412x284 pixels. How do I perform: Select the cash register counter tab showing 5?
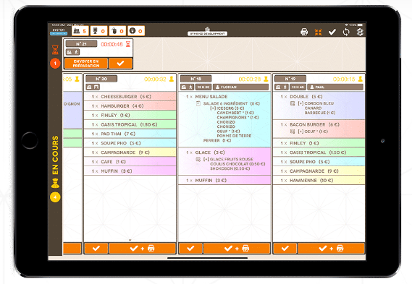tap(80, 31)
